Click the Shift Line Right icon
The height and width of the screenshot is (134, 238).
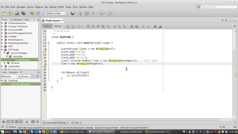tap(136, 26)
